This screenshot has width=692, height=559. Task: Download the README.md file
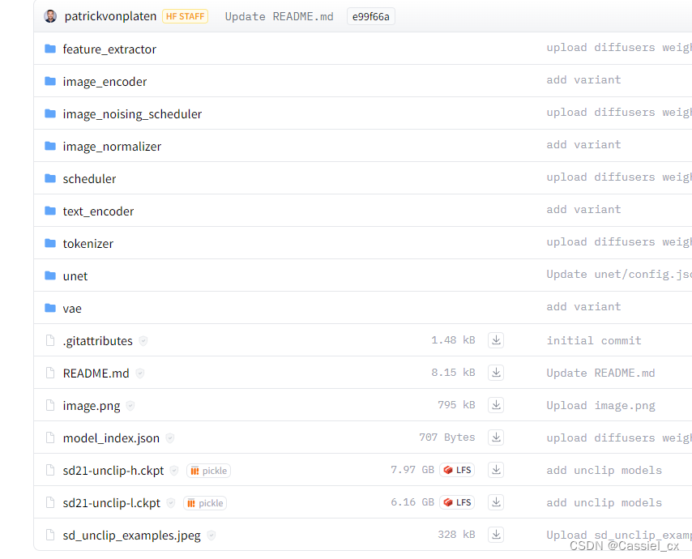tap(495, 373)
